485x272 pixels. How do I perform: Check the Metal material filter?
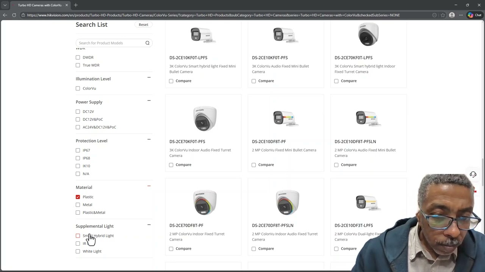(78, 205)
